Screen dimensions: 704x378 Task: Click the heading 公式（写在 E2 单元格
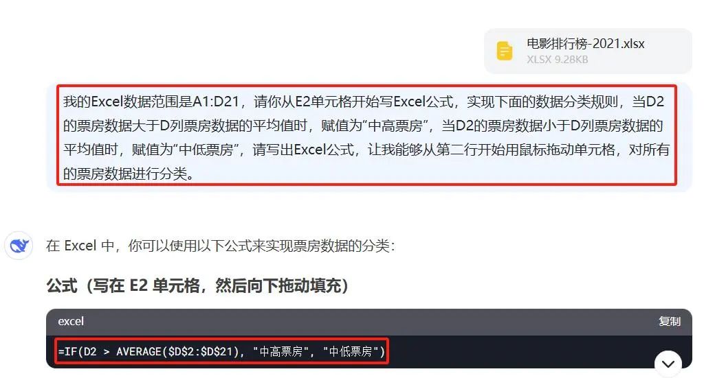coord(197,285)
